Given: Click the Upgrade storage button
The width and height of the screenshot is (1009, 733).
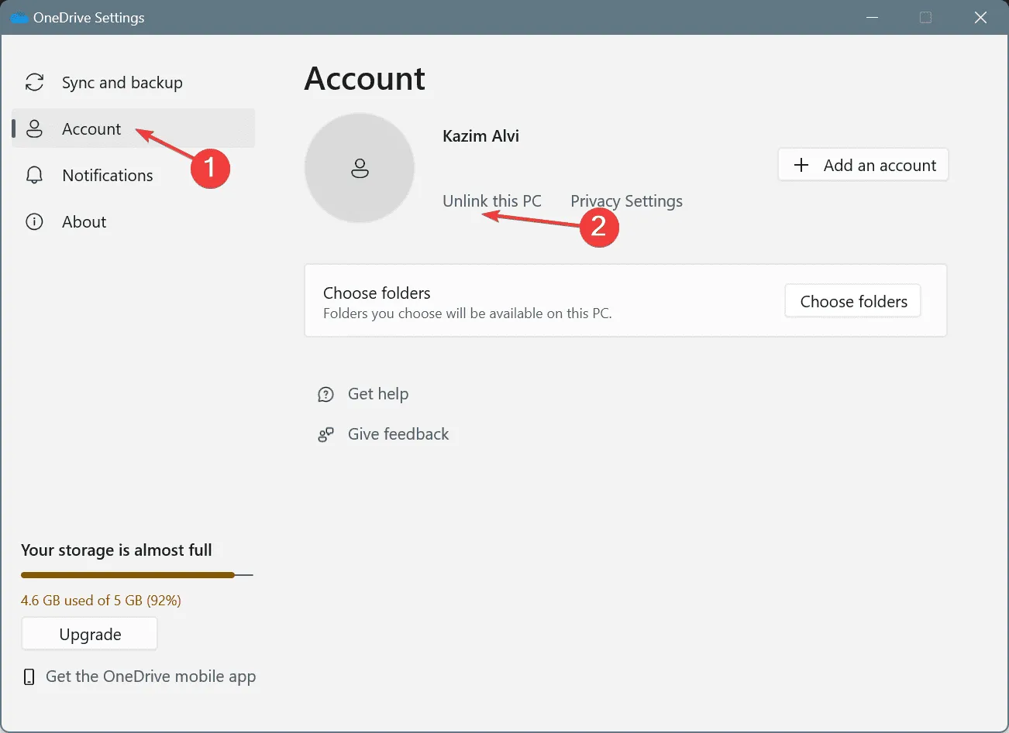Looking at the screenshot, I should coord(90,634).
